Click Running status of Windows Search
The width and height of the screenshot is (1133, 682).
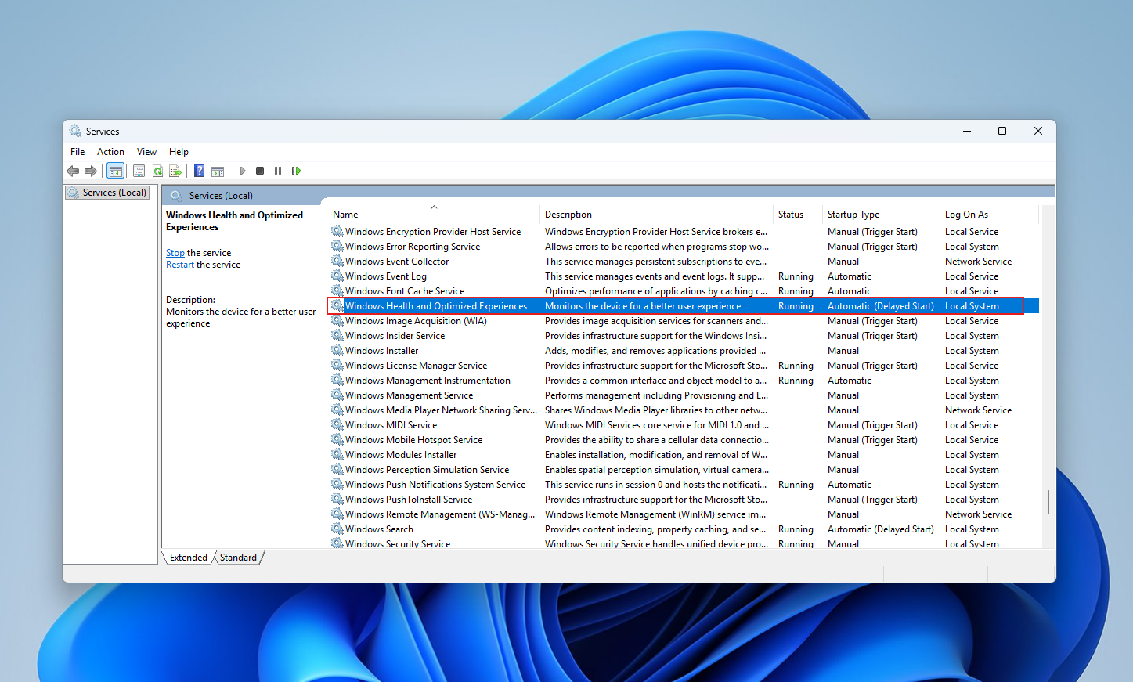pyautogui.click(x=796, y=529)
